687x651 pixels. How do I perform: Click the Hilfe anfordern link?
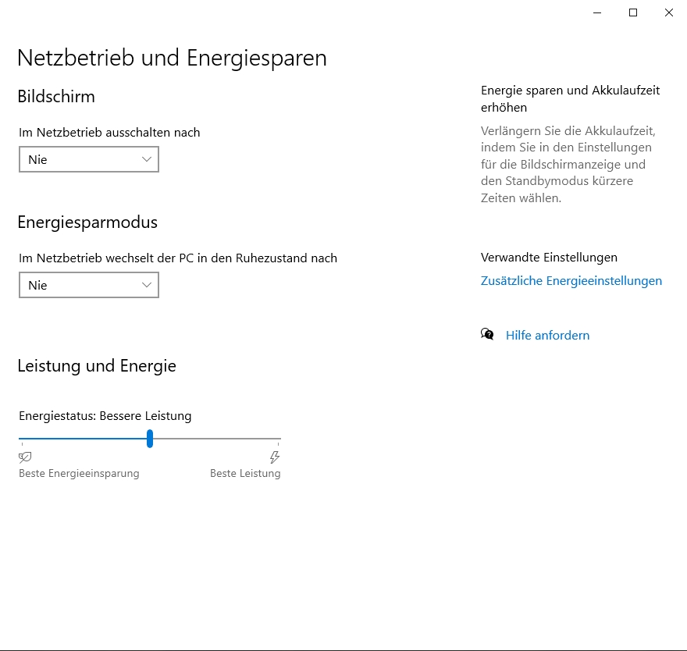tap(547, 336)
